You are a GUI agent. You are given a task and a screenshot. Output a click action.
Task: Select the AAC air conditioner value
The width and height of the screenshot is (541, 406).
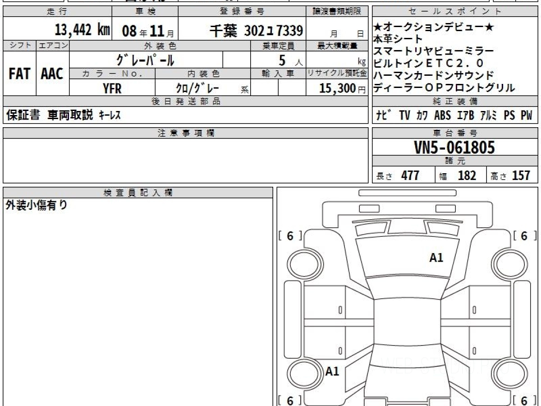[52, 74]
